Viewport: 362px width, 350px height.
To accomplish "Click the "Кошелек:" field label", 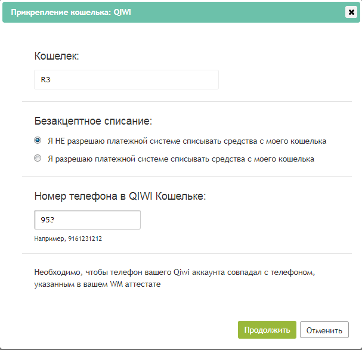I will coord(57,56).
